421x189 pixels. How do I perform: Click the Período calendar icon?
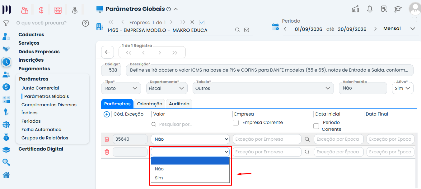click(275, 27)
